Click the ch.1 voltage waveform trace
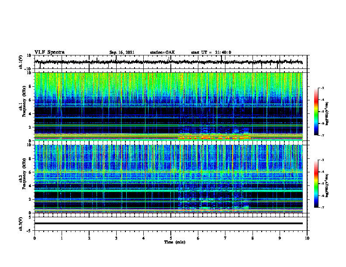This screenshot has height=267, width=346. [168, 62]
